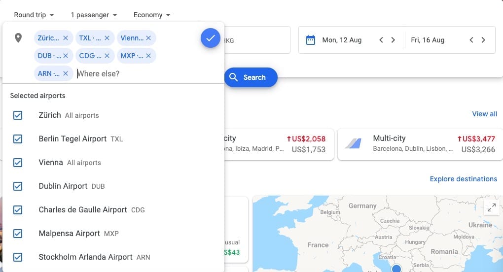Remove the CDG airport chip
The width and height of the screenshot is (503, 272).
tap(107, 56)
